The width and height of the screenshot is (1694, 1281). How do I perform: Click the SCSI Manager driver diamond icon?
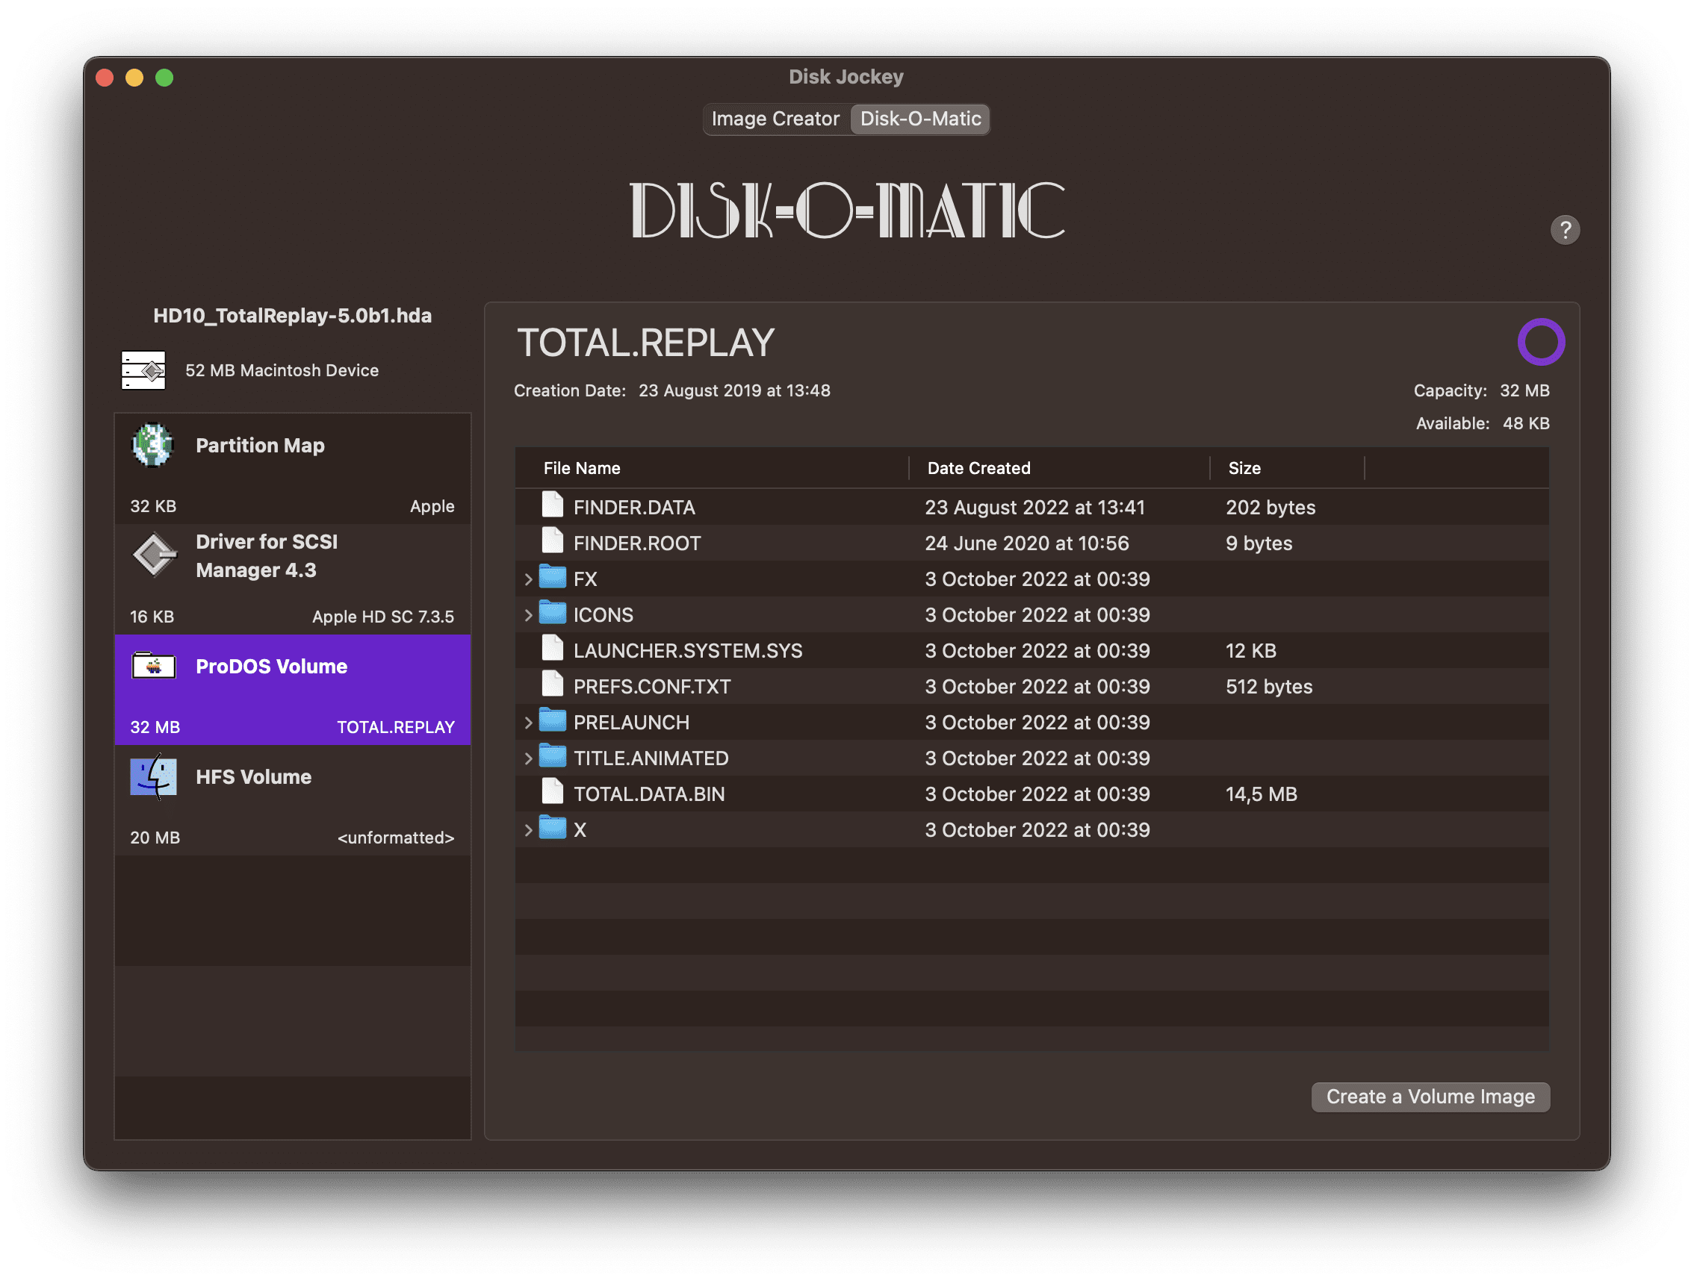point(154,555)
